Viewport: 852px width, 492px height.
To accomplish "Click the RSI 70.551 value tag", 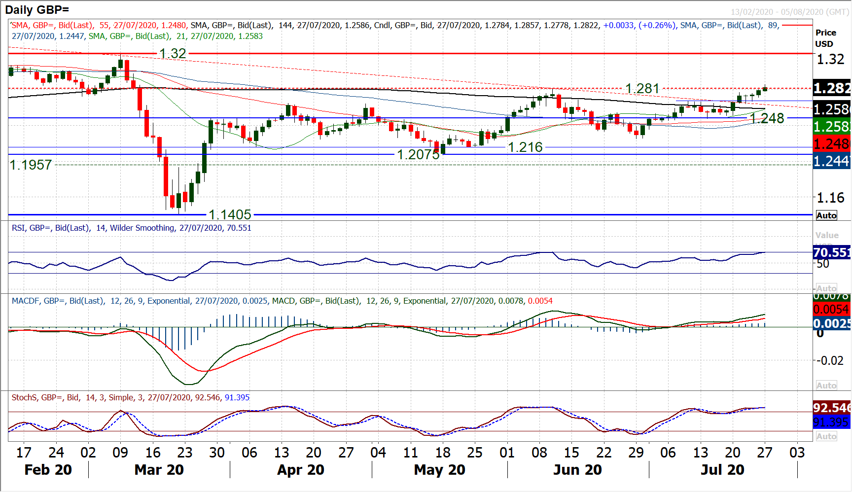I will [x=831, y=252].
